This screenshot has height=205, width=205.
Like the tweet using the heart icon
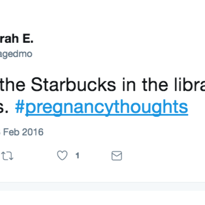[x=62, y=155]
